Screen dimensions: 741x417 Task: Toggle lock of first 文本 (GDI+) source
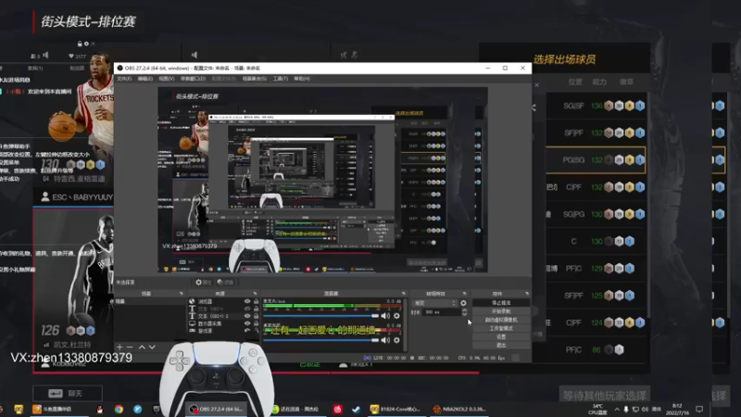pyautogui.click(x=256, y=309)
